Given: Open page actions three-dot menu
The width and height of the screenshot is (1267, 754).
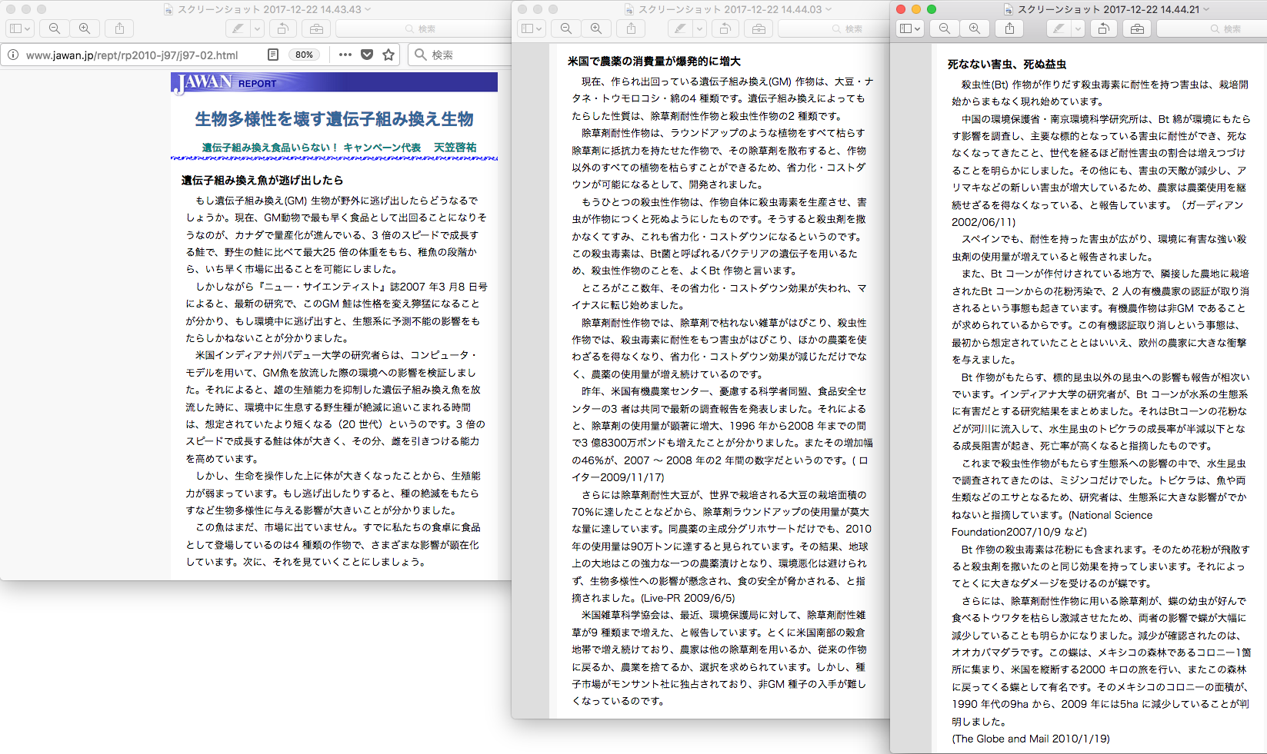Looking at the screenshot, I should (x=345, y=55).
